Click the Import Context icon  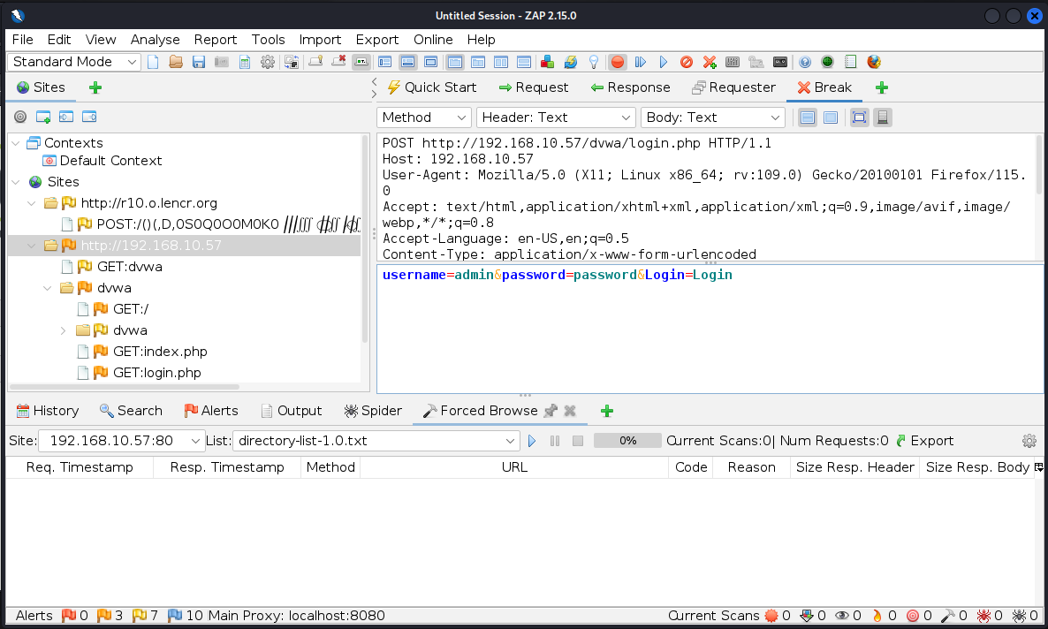[66, 117]
